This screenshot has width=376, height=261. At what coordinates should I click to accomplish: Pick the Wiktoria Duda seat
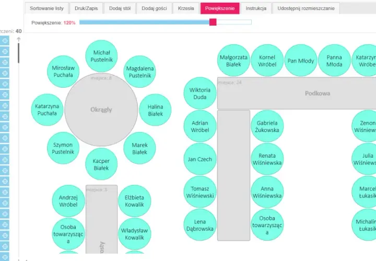200,93
